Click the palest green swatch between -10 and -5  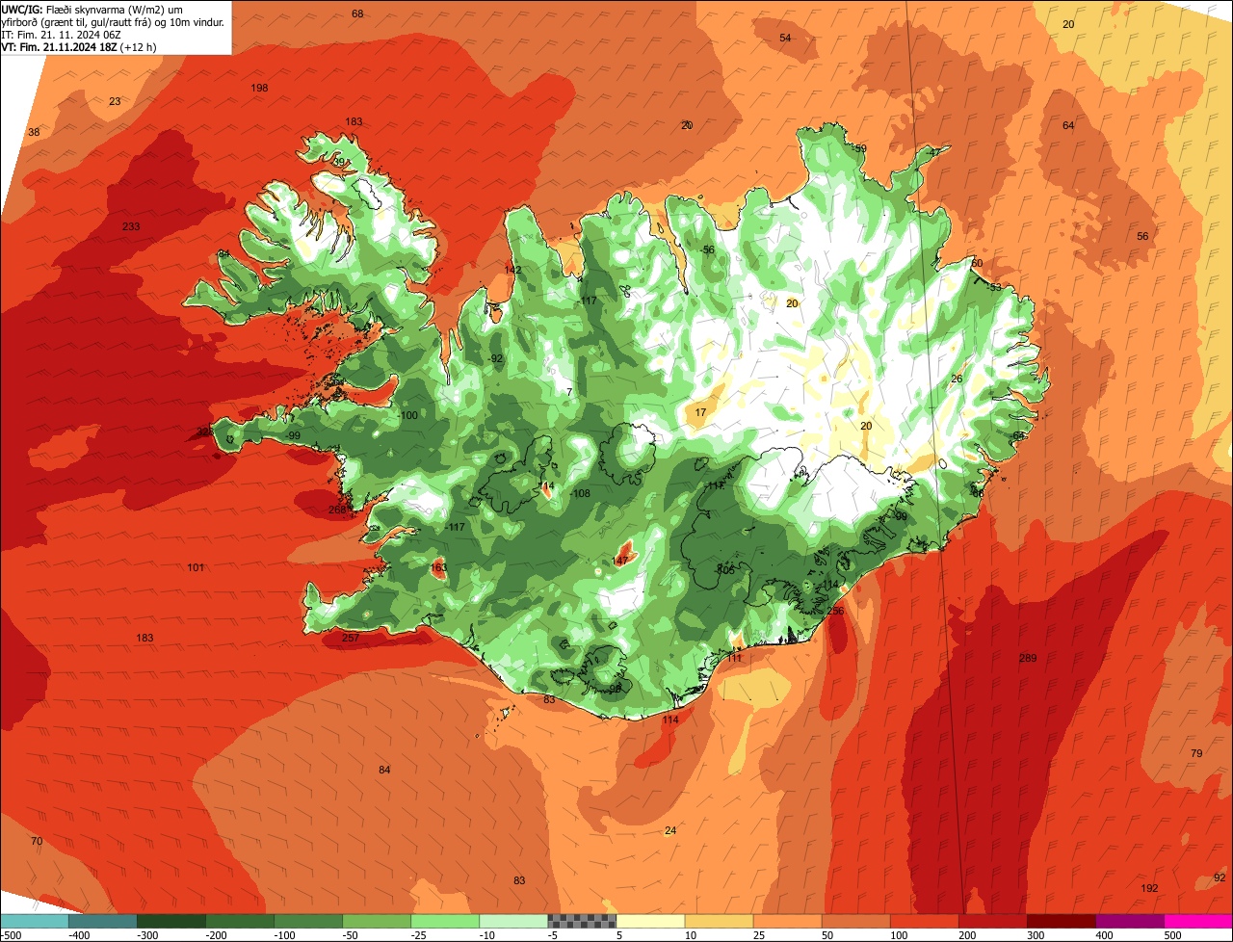pos(513,921)
